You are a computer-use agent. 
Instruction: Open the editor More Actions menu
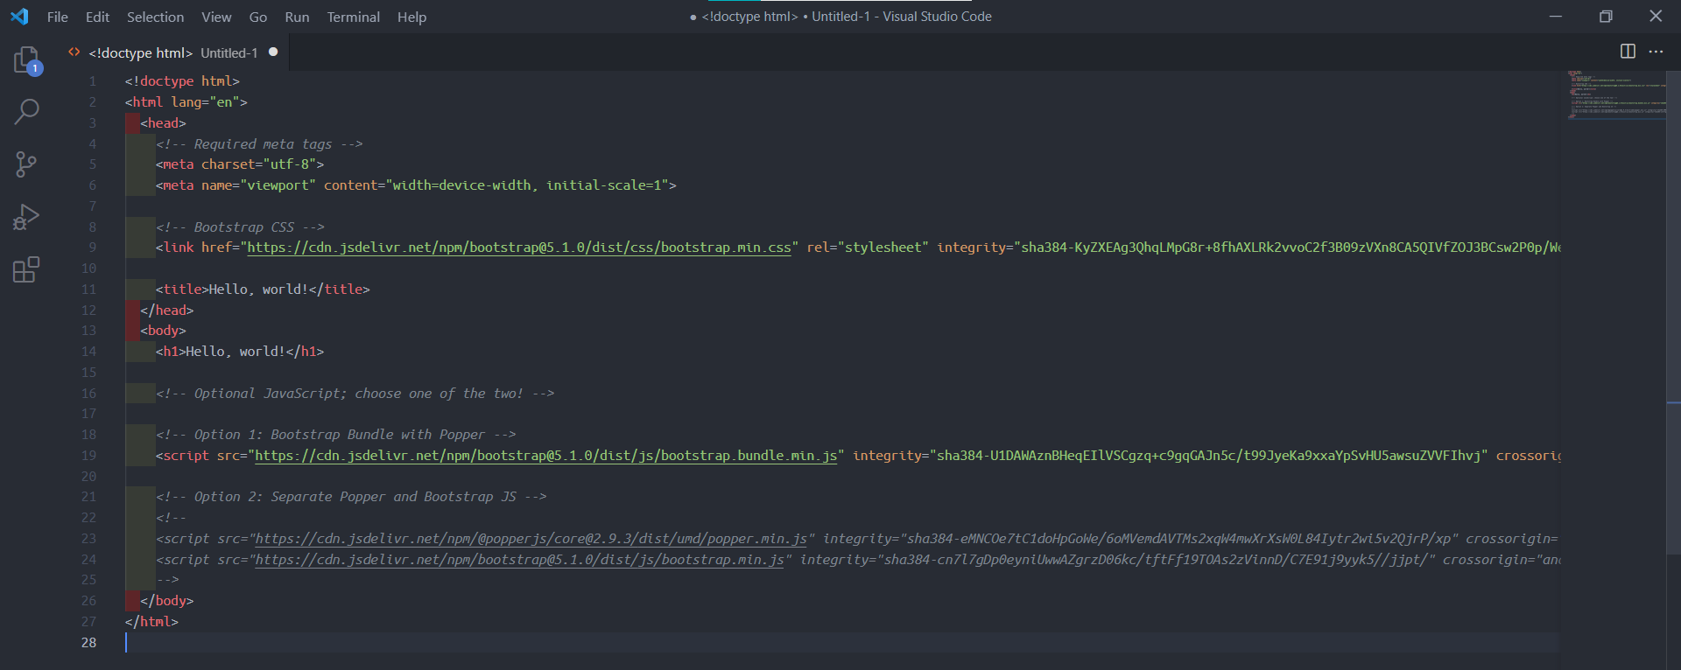pos(1656,52)
